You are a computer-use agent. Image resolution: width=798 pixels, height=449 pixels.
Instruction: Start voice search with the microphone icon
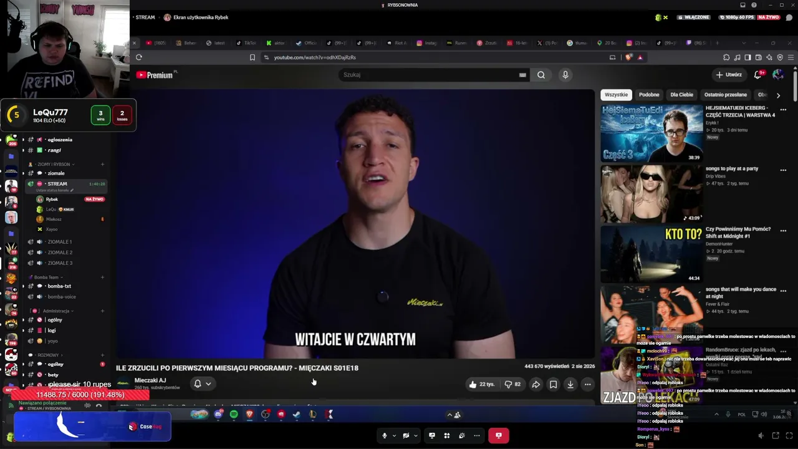tap(565, 75)
